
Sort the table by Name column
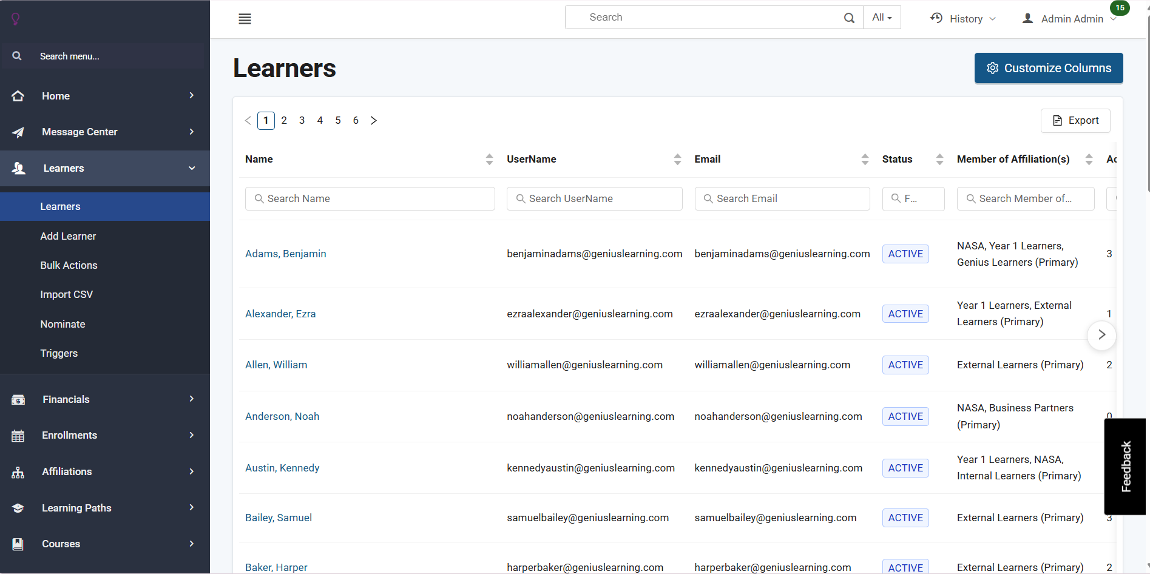tap(489, 159)
